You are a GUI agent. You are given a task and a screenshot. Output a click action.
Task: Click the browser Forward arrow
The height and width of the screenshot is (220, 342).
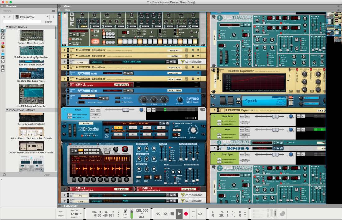tap(9, 17)
